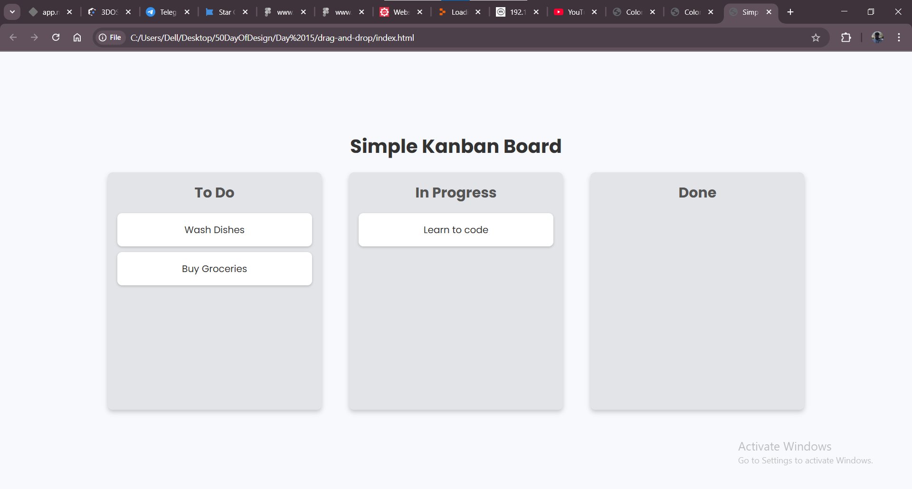Click the Simple Kanban Board title

point(456,146)
